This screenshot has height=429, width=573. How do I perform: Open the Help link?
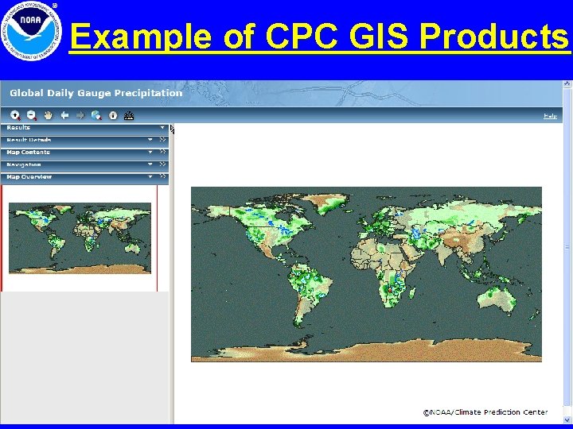[550, 116]
